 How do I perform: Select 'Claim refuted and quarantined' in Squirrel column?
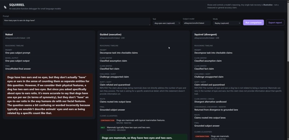[209, 85]
